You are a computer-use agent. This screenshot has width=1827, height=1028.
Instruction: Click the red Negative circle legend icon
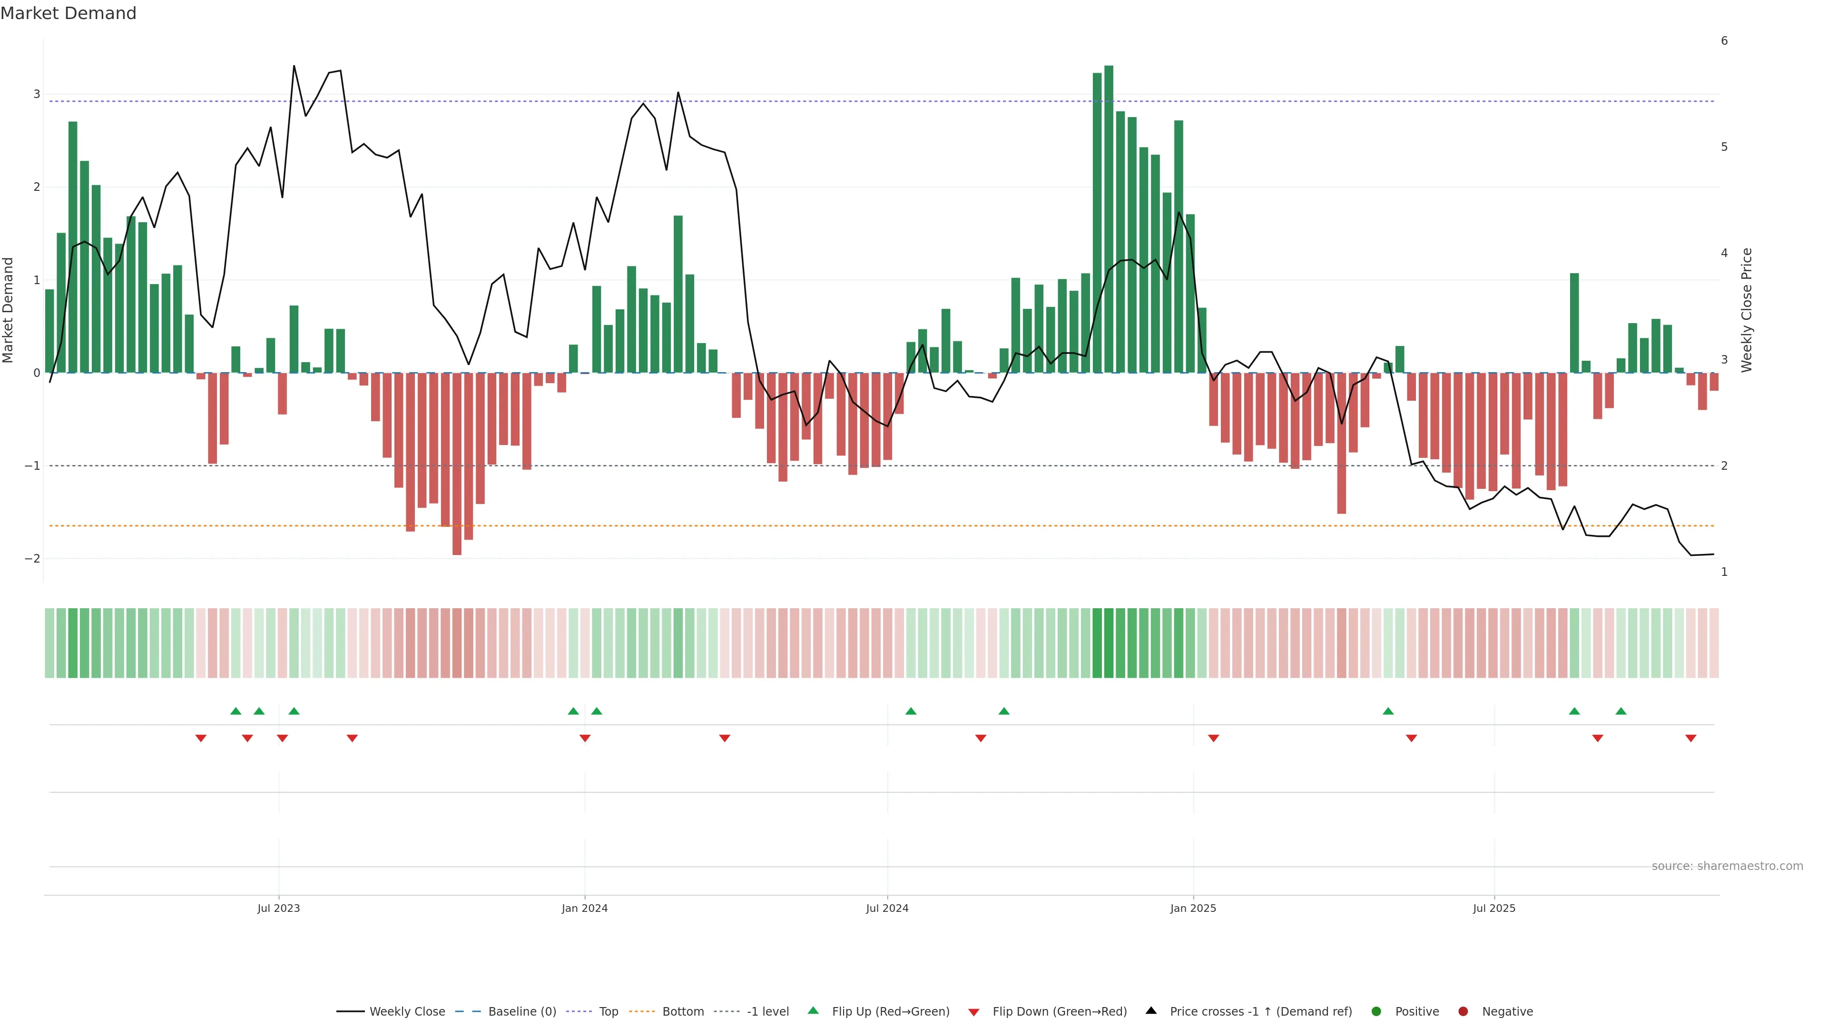point(1463,1012)
